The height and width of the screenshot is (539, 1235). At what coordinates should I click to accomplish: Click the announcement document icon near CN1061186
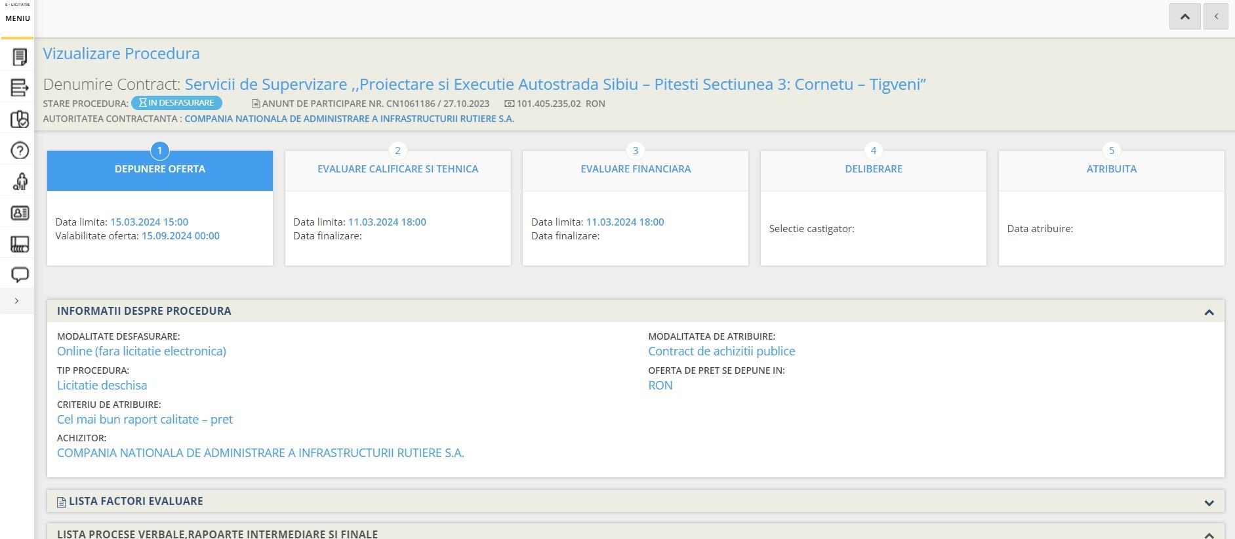(x=256, y=104)
